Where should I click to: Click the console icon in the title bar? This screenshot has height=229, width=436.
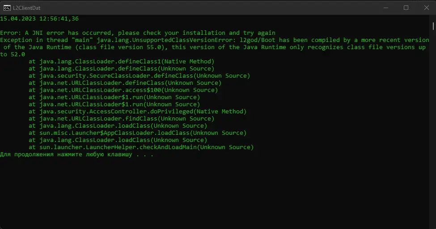point(8,8)
